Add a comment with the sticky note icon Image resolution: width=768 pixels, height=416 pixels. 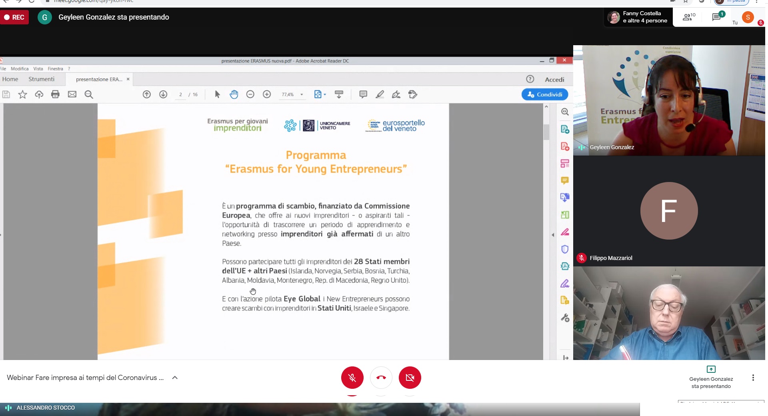point(363,94)
